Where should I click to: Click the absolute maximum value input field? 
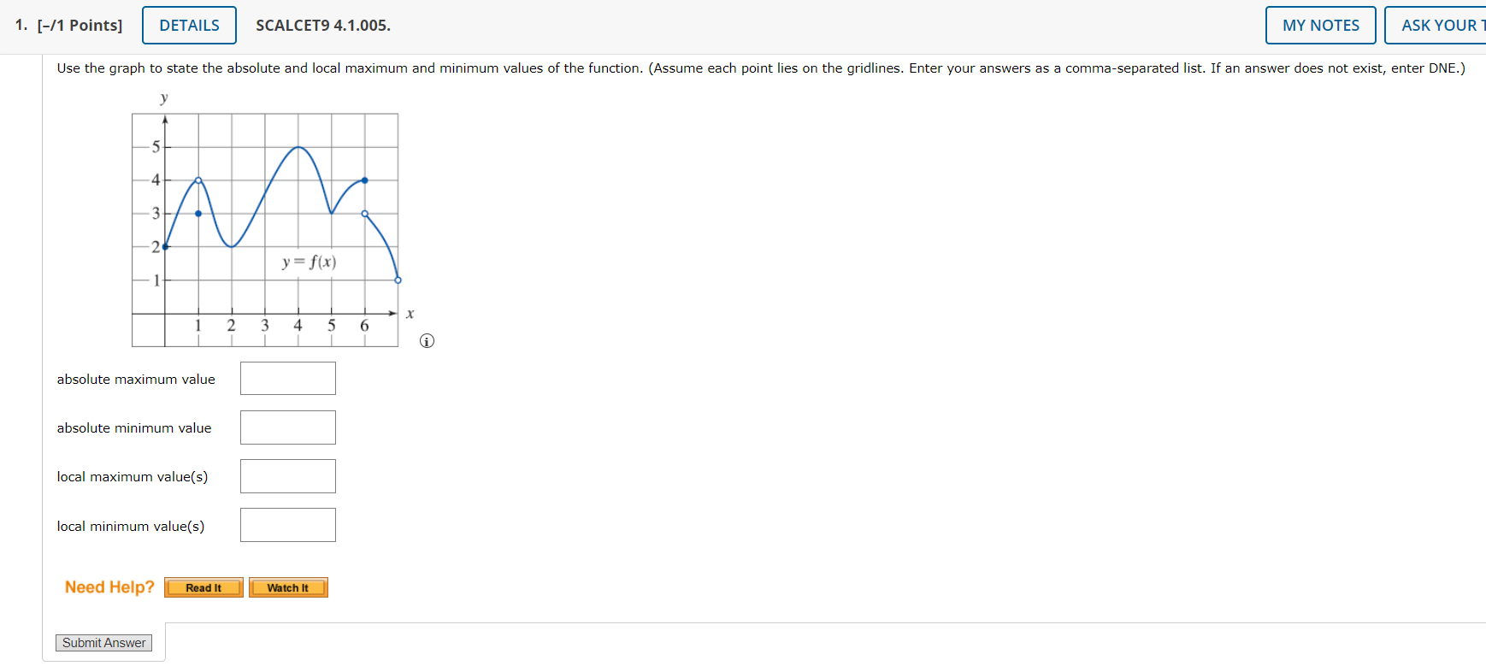click(287, 378)
